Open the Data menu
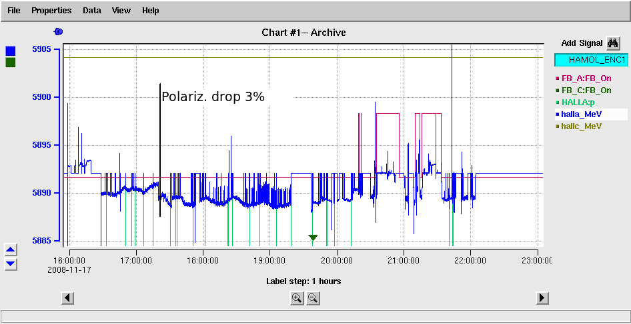The image size is (631, 324). [x=92, y=11]
